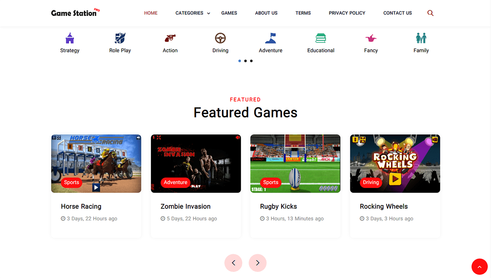This screenshot has width=491, height=278.
Task: Open the Rugby Kicks game title
Action: (x=279, y=206)
